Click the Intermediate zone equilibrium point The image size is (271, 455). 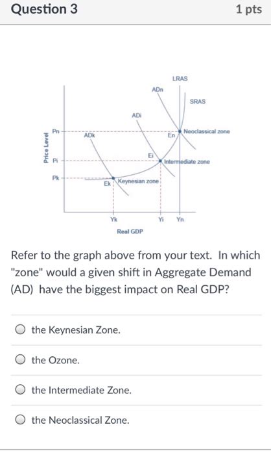coord(160,161)
